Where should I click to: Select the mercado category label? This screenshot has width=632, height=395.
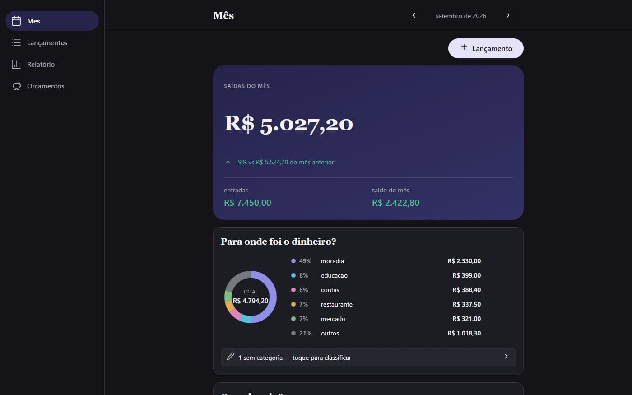[x=333, y=319]
